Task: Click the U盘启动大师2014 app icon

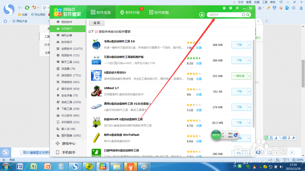Action: point(96,75)
